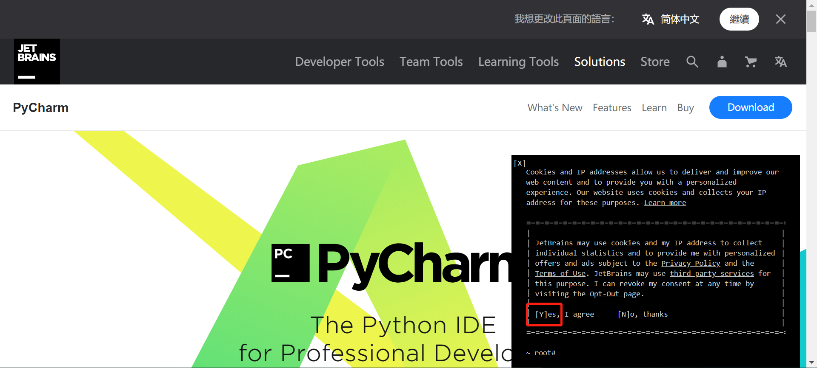This screenshot has width=817, height=368.
Task: Accept cookies with [Y]es, I agree
Action: pos(564,314)
